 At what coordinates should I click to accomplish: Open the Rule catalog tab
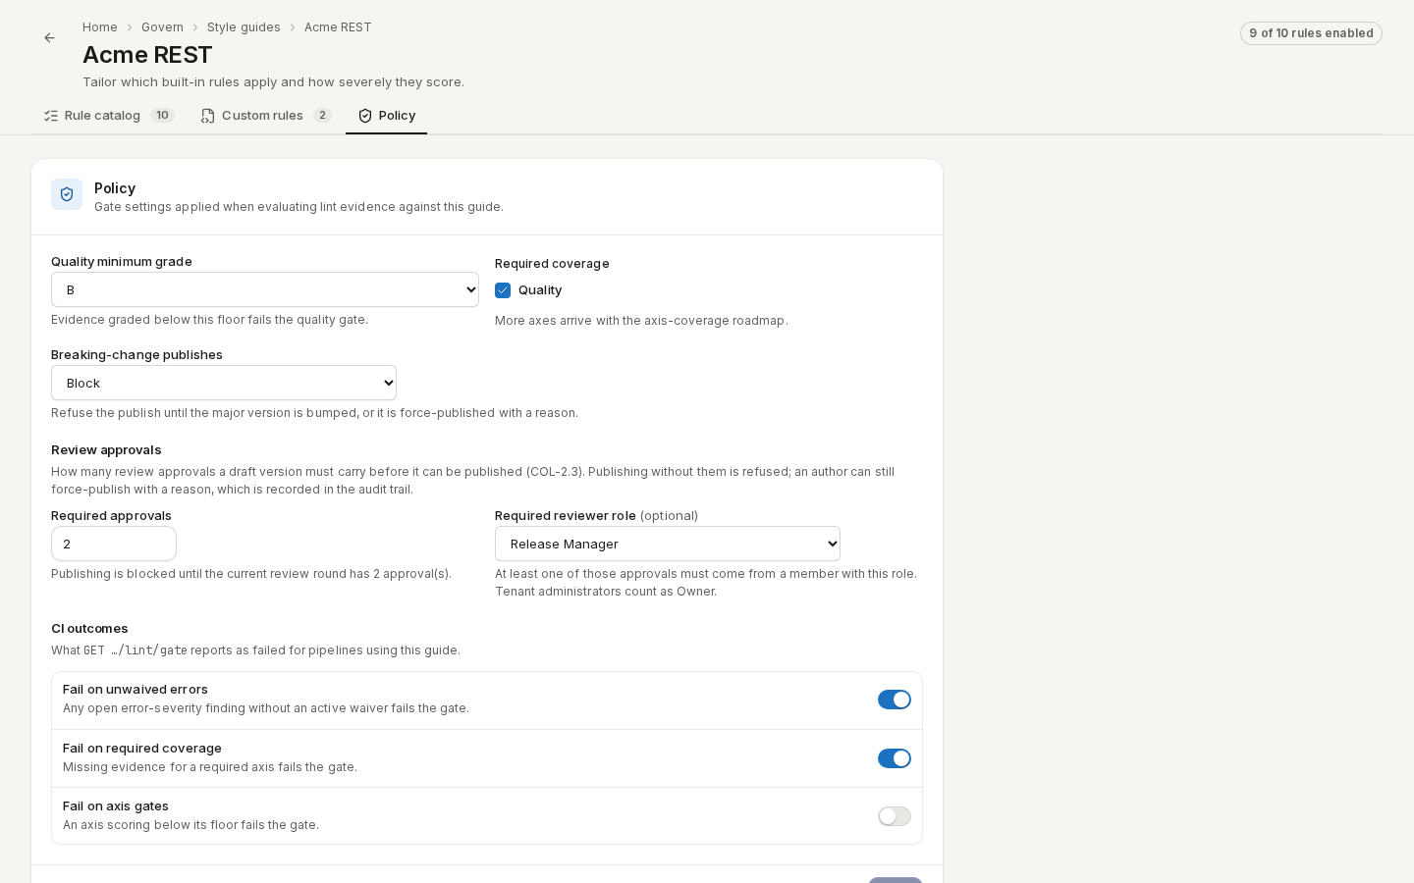point(109,116)
